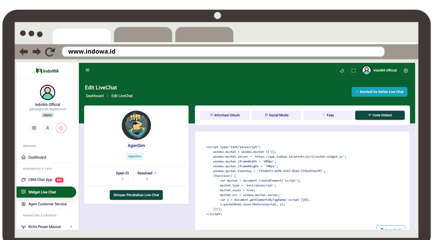The width and height of the screenshot is (432, 240).
Task: Switch to the Social Media tab
Action: coord(276,115)
